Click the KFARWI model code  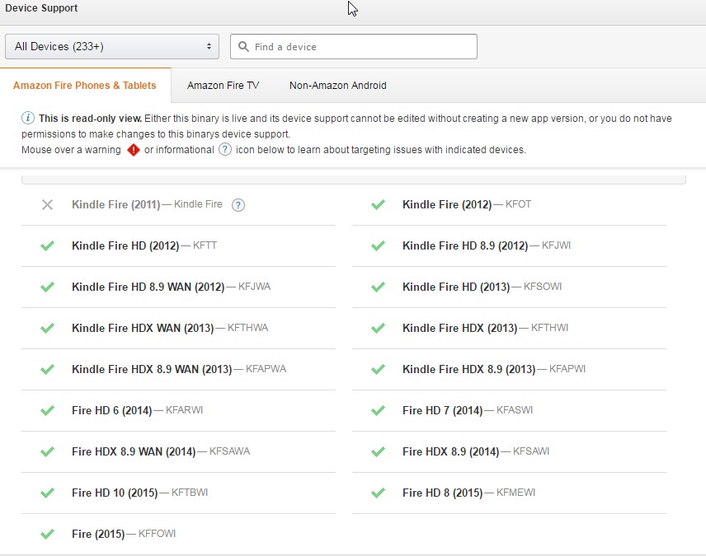(x=184, y=410)
